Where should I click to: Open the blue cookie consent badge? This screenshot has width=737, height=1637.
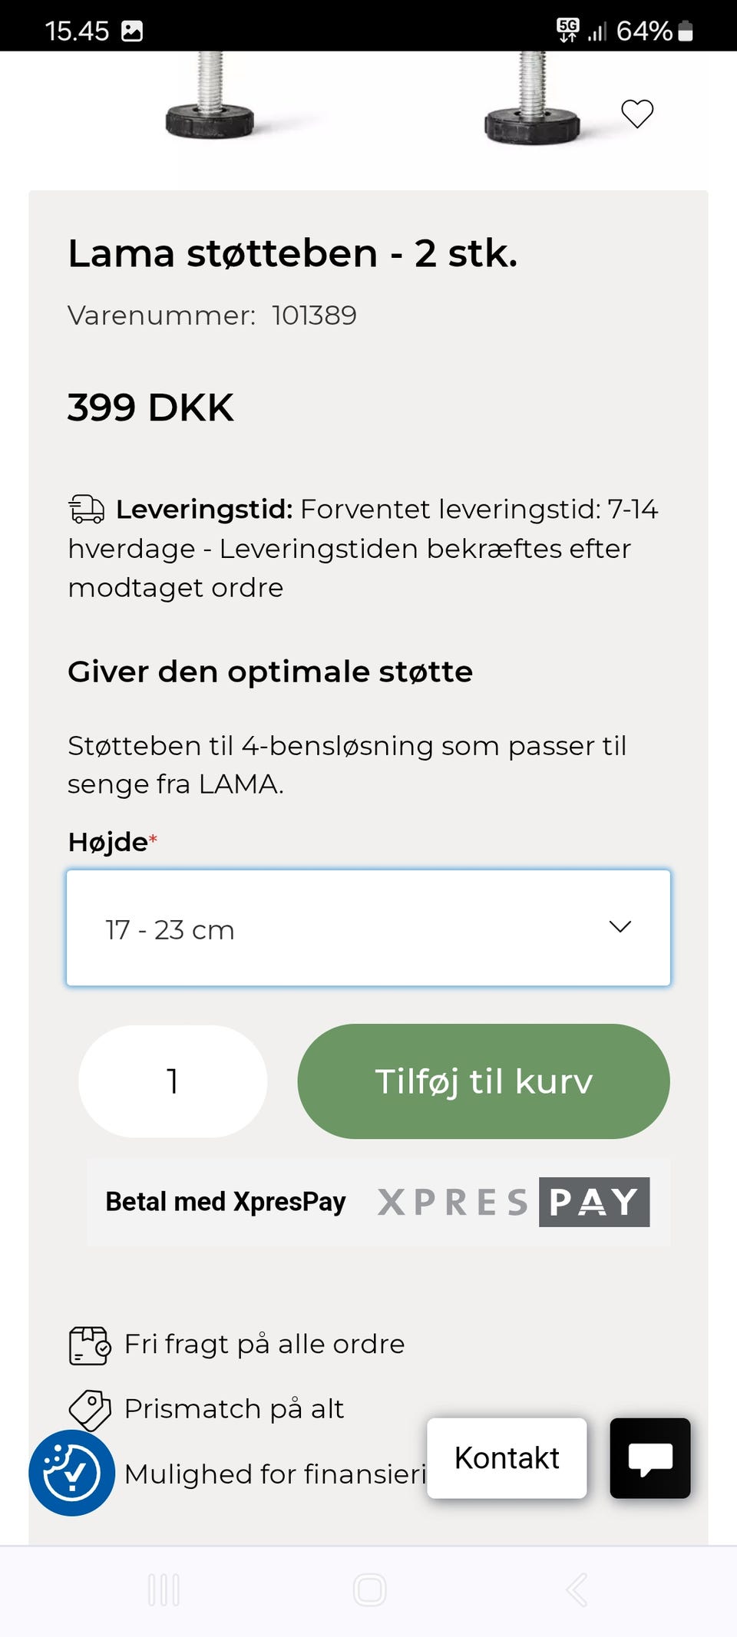click(x=71, y=1472)
